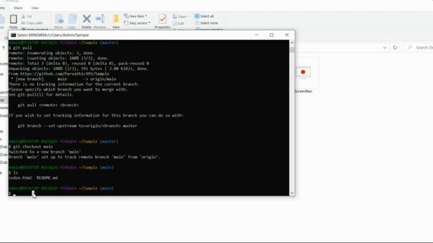The height and width of the screenshot is (243, 433).
Task: Click the terminal icon in MINGW64 title bar
Action: click(14, 35)
